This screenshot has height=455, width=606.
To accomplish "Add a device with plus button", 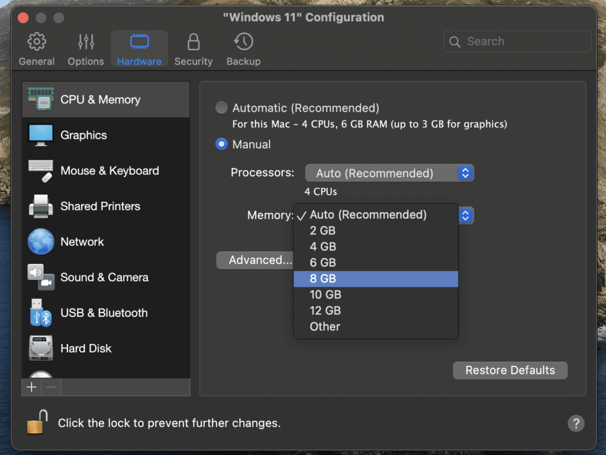I will pyautogui.click(x=32, y=387).
